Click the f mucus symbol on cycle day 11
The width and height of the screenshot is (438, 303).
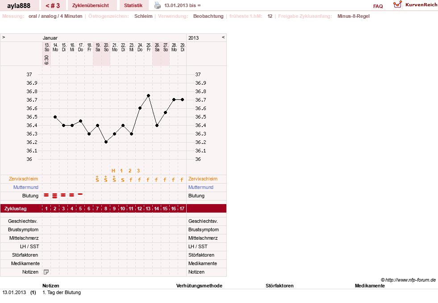(131, 180)
